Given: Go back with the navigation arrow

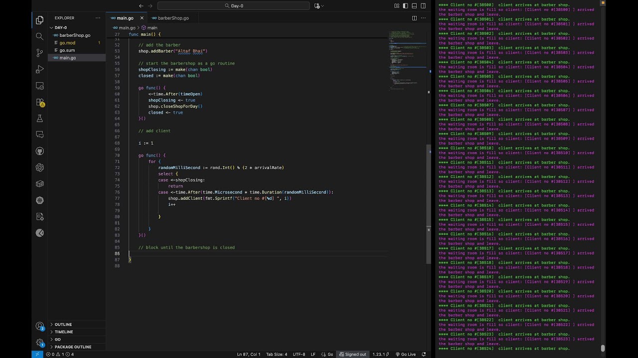Looking at the screenshot, I should tap(141, 6).
